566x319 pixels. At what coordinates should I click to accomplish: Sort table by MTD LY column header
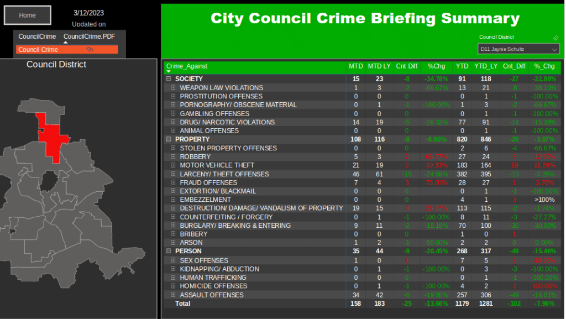(379, 66)
